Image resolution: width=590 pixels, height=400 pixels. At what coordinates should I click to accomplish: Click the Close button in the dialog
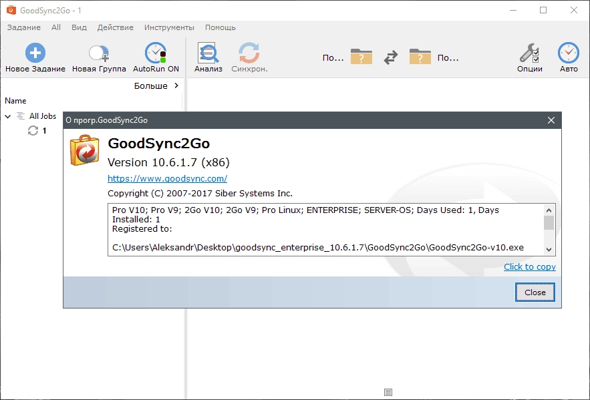pos(535,292)
